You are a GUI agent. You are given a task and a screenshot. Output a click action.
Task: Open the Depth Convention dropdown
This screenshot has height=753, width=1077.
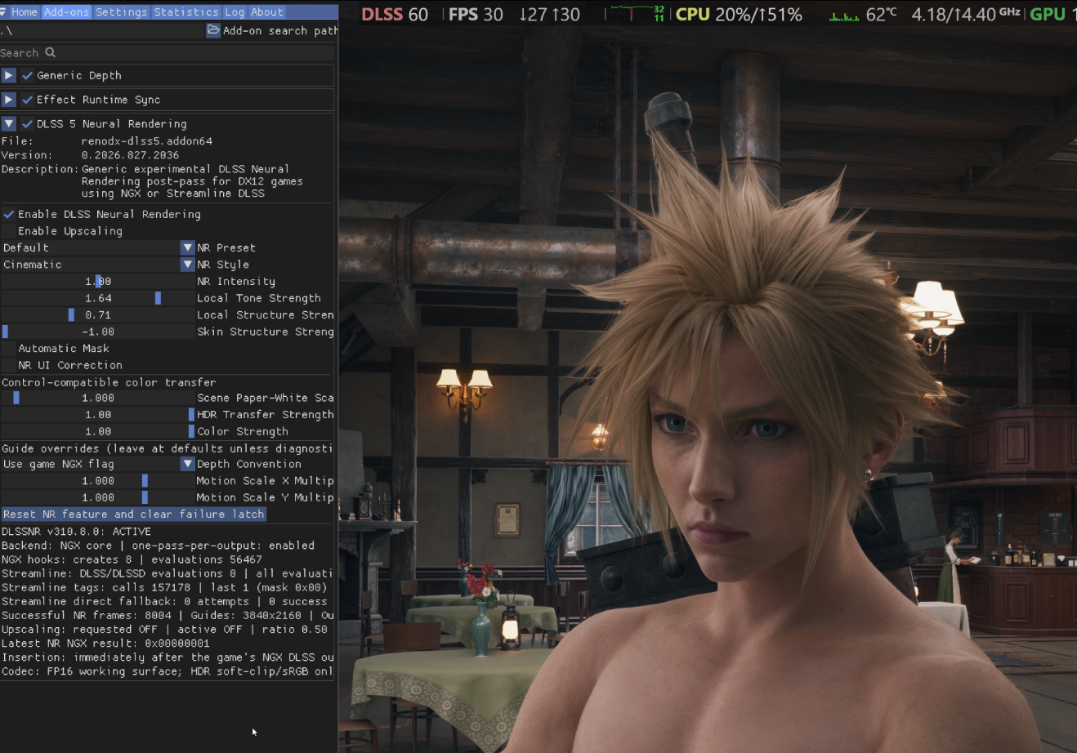98,464
